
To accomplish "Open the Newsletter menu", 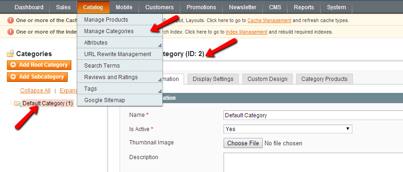I will pos(242,7).
